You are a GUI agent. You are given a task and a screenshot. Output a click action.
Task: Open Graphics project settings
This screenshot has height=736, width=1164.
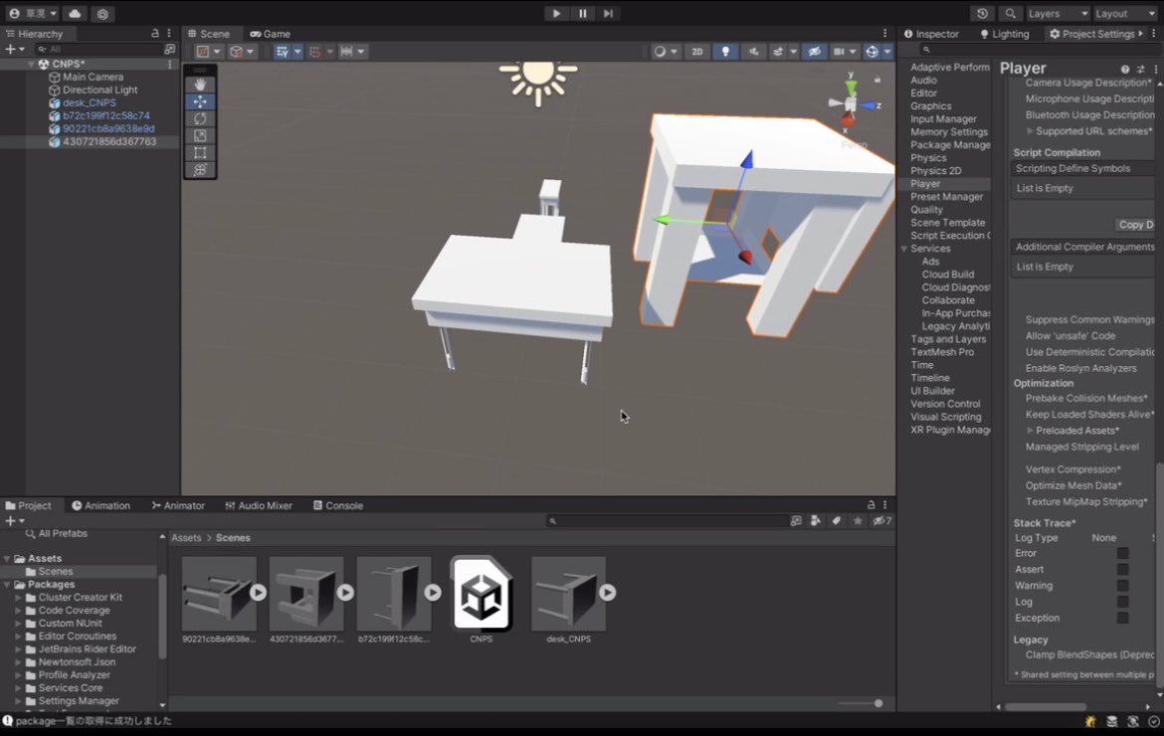point(931,106)
